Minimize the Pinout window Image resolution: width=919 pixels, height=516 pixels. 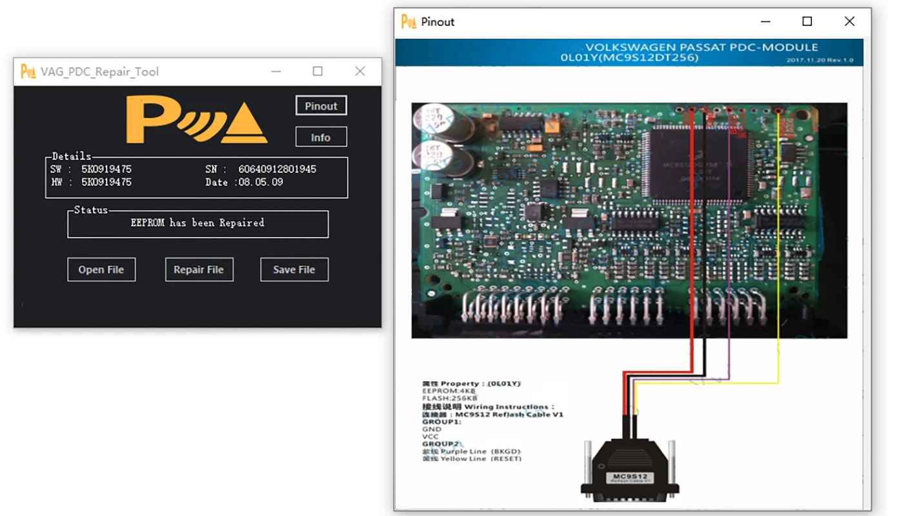[765, 22]
